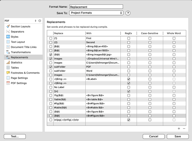Sort by the Replace column header
Image resolution: width=192 pixels, height=141 pixels.
point(70,33)
